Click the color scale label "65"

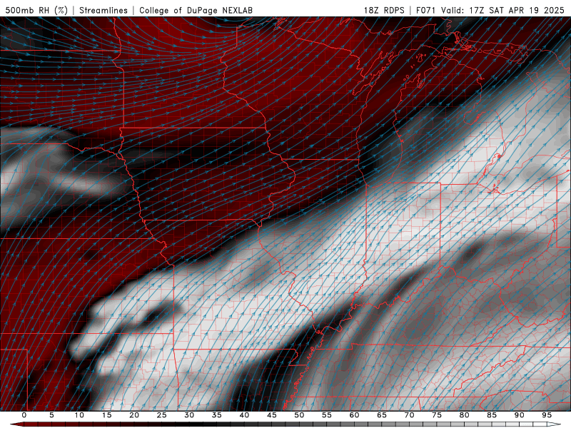382,415
